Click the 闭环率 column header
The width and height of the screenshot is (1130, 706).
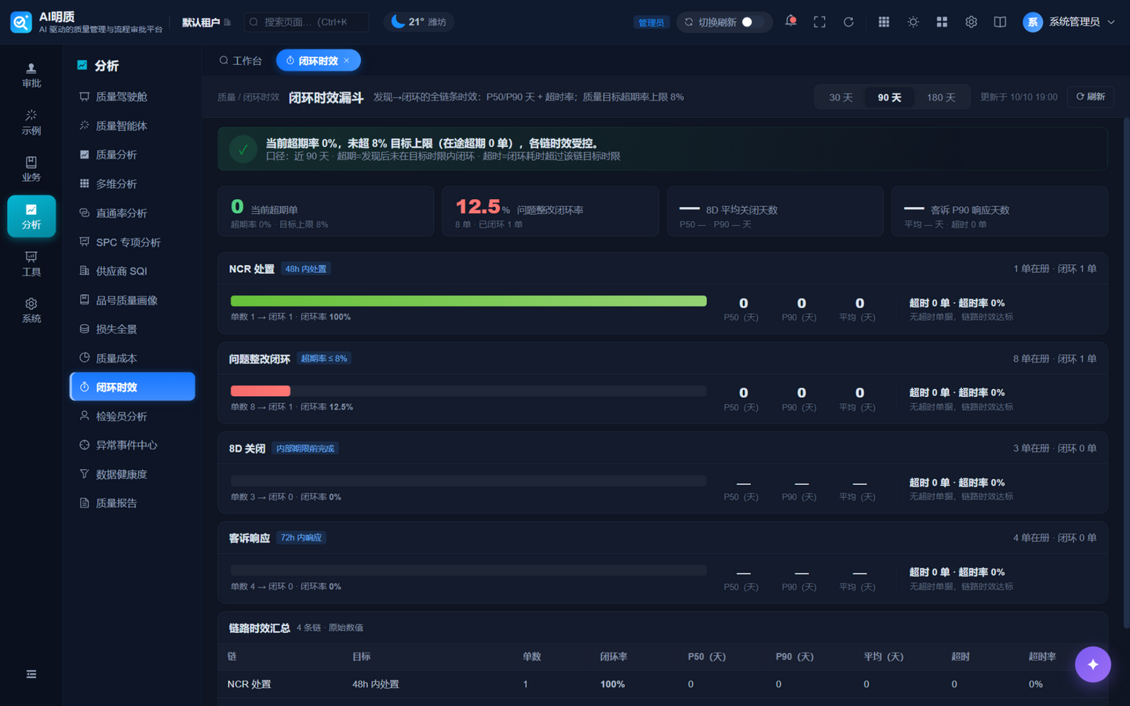point(613,657)
